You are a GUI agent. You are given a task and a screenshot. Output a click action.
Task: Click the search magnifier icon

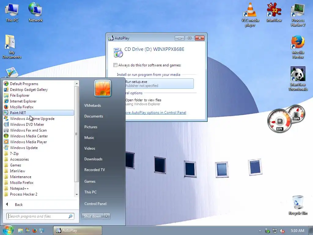pos(71,216)
